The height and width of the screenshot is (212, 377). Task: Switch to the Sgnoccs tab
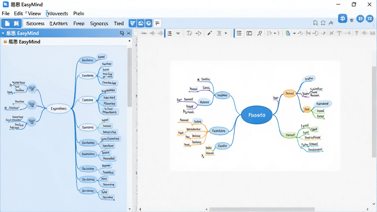99,24
